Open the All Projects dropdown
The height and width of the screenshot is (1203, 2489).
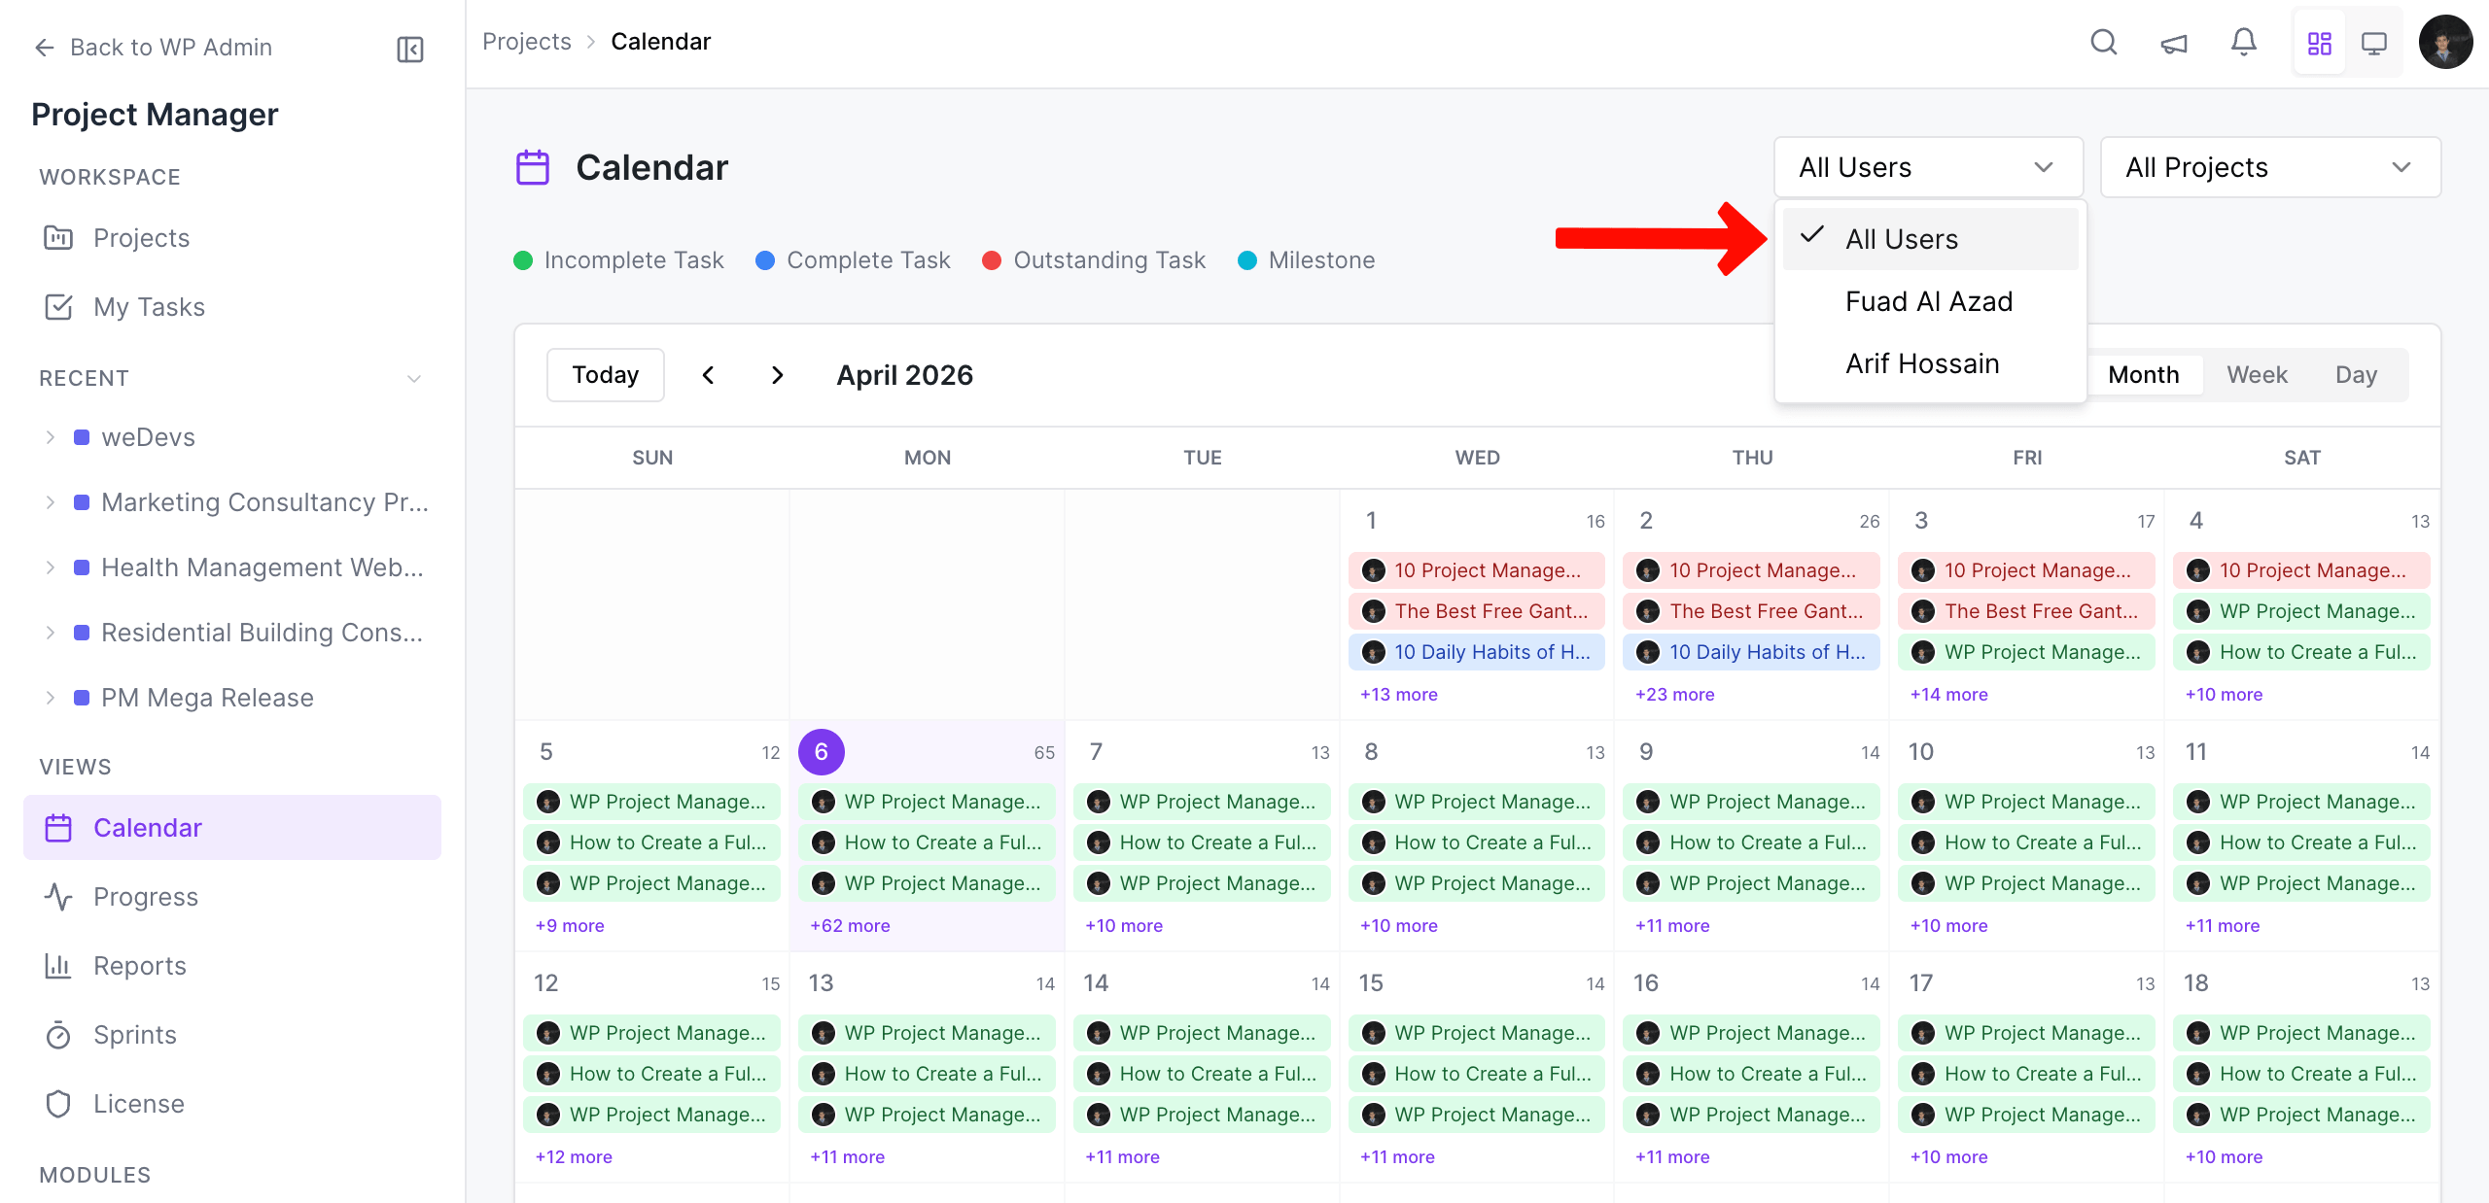(2271, 167)
